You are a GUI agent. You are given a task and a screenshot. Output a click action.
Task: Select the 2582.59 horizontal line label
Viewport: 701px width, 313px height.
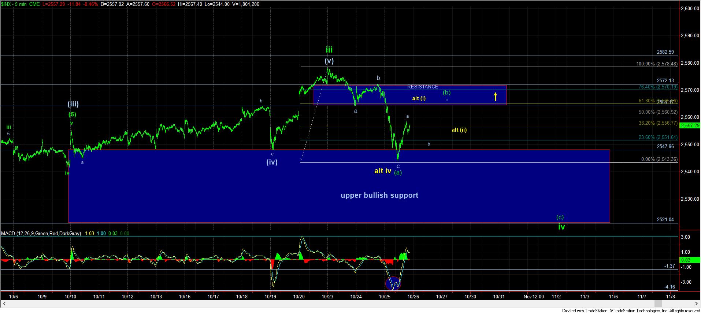(x=665, y=52)
